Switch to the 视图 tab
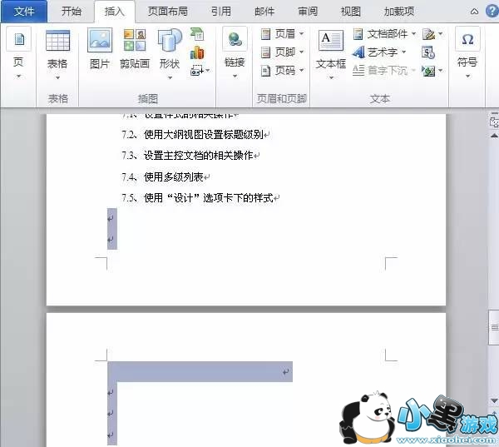499x447 pixels. click(x=351, y=12)
